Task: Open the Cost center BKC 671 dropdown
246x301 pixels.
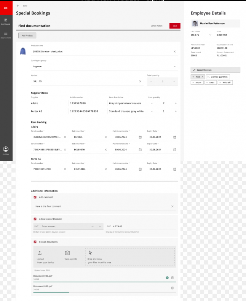Action: pyautogui.click(x=210, y=35)
